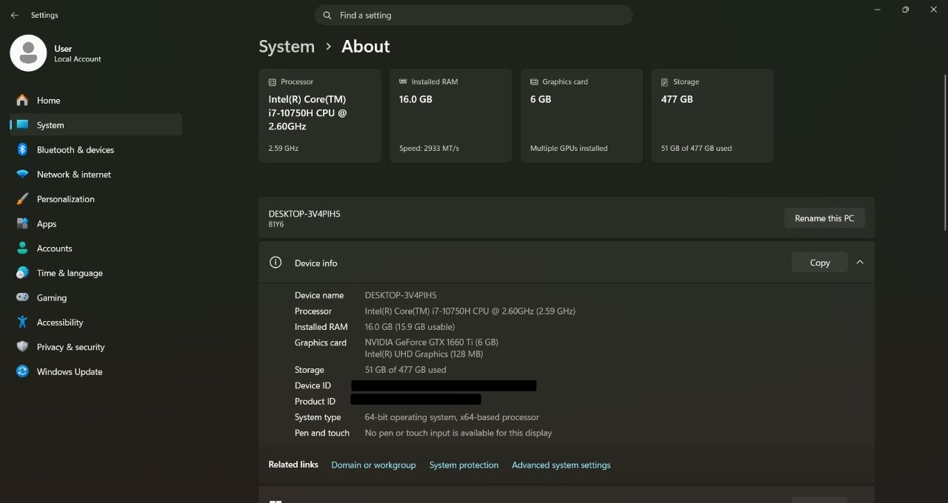948x503 pixels.
Task: Open the Home settings page
Action: pos(96,100)
